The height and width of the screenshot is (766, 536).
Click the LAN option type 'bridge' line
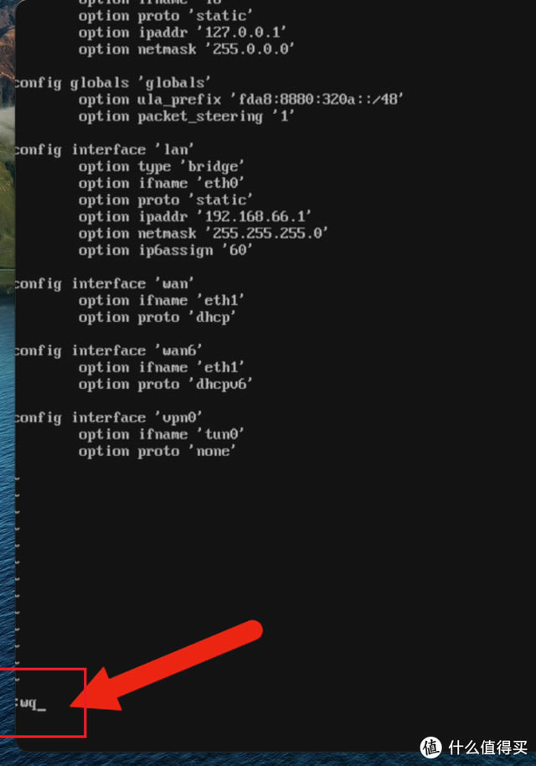[x=161, y=167]
